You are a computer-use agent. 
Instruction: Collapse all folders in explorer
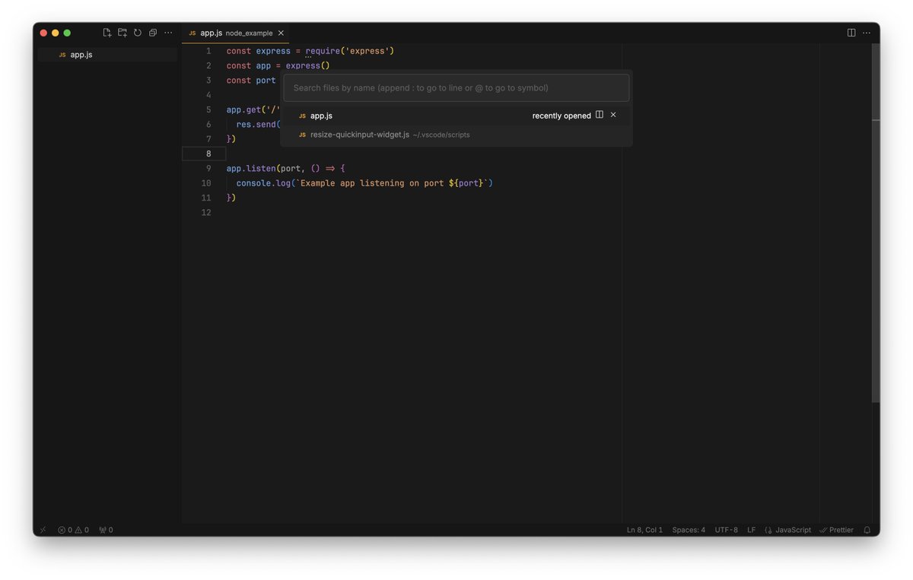153,33
